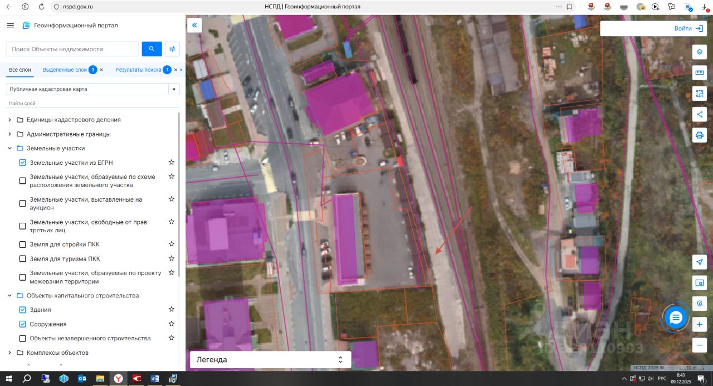This screenshot has width=713, height=386.
Task: Switch to 'Результаты поиска' tab
Action: [x=138, y=70]
